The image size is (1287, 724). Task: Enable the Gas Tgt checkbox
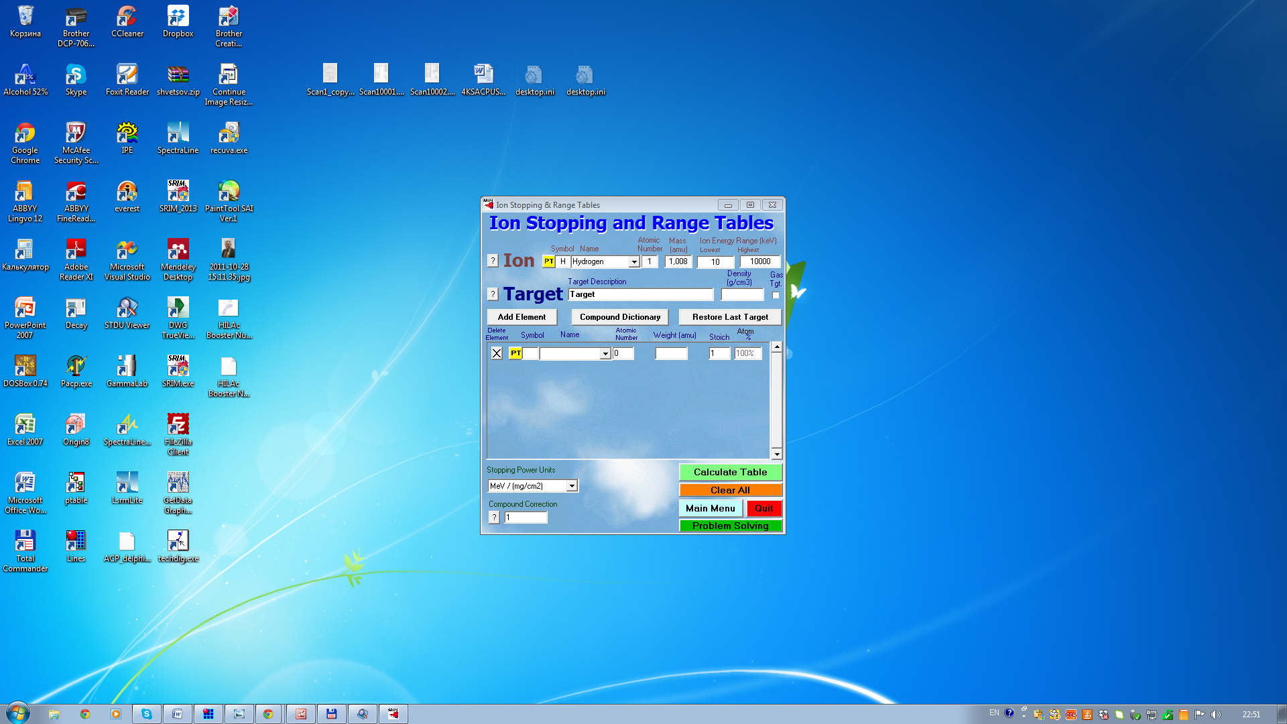tap(776, 295)
